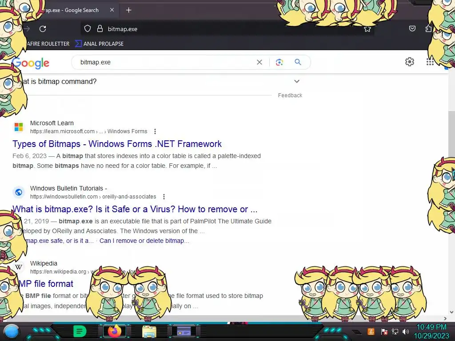Open the Pocket save icon
The height and width of the screenshot is (341, 455).
[x=412, y=28]
